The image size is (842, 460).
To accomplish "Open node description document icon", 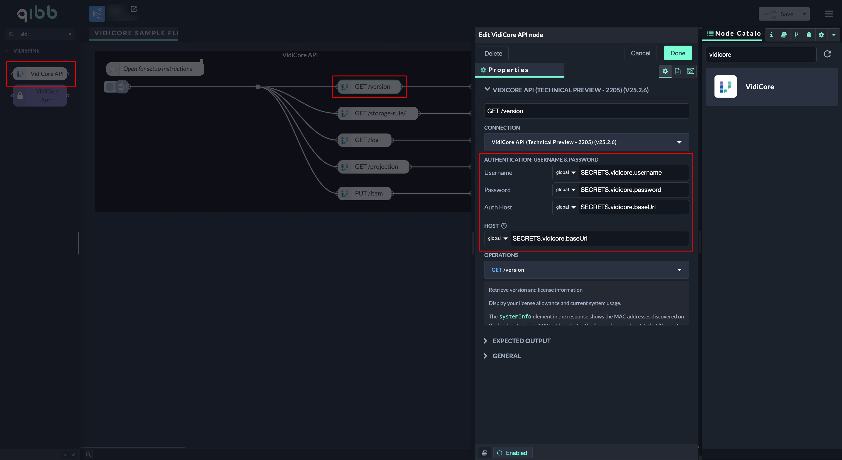I will [x=678, y=71].
